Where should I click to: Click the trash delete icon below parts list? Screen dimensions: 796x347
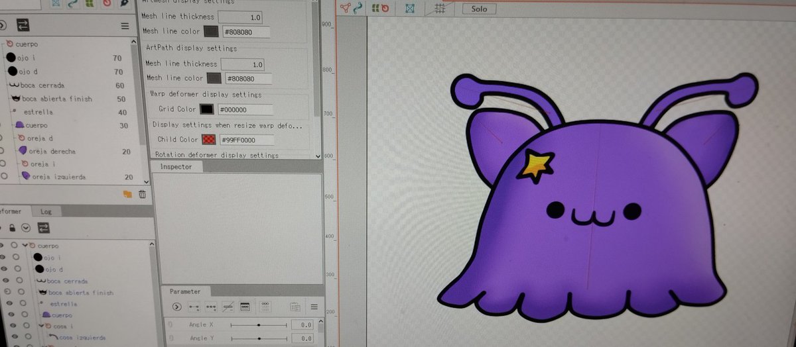(142, 194)
